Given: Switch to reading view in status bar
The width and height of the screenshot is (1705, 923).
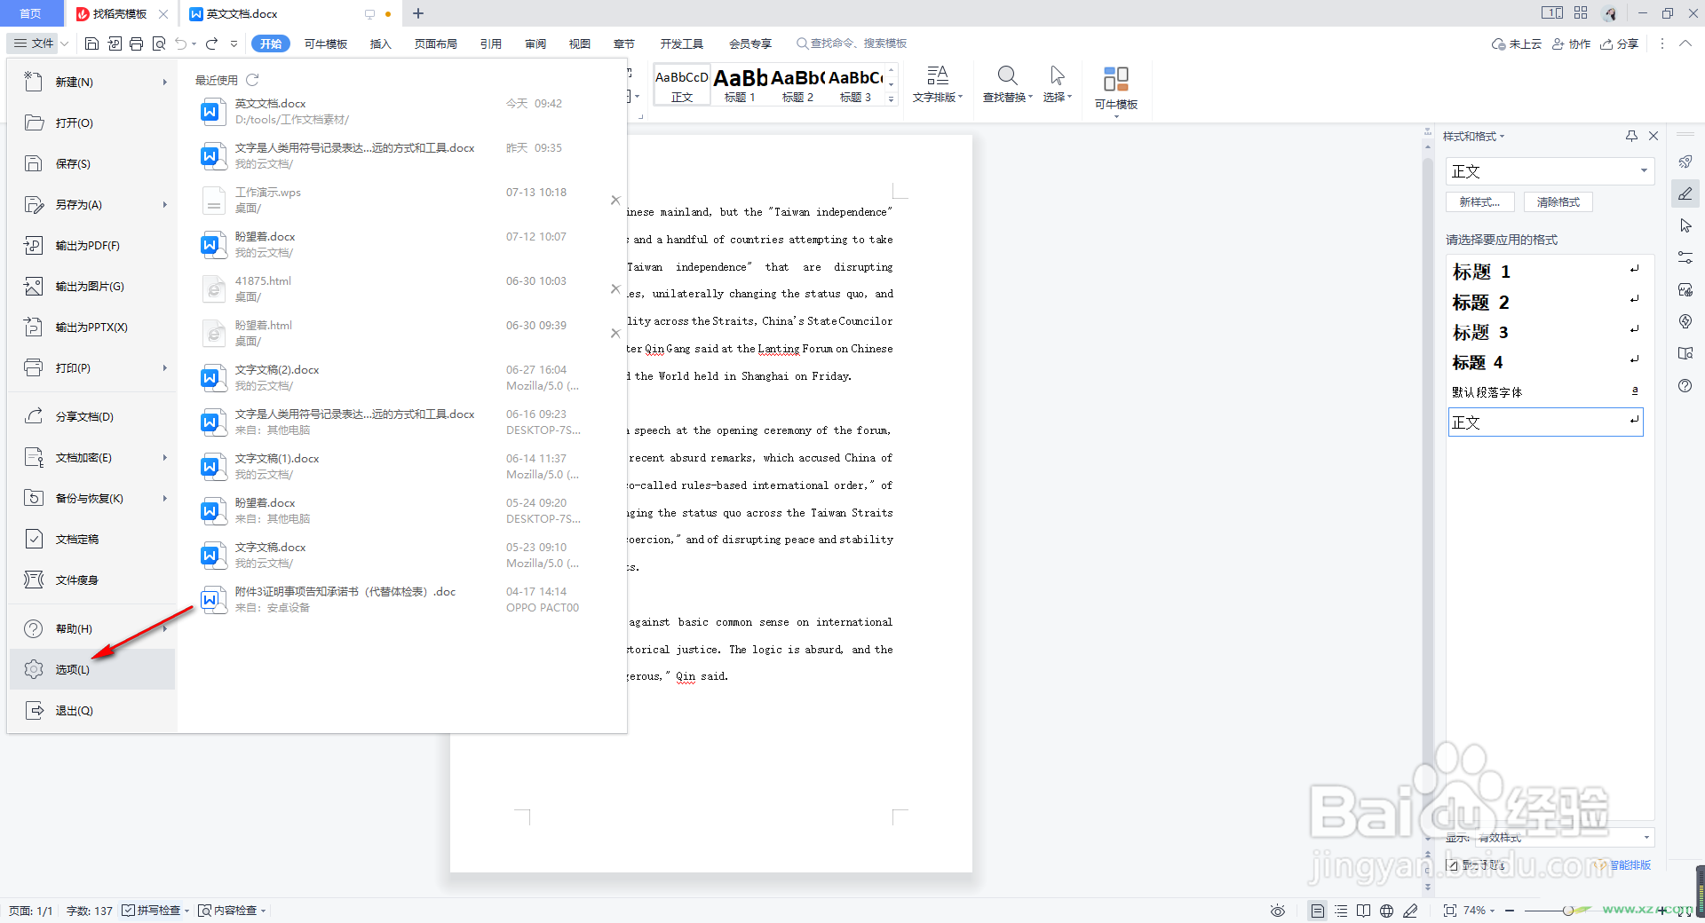Looking at the screenshot, I should 1363,911.
